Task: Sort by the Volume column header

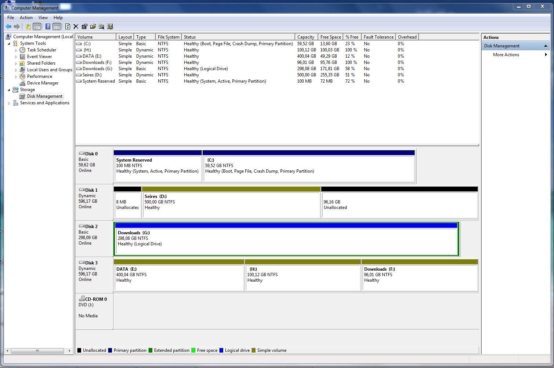Action: (95, 37)
